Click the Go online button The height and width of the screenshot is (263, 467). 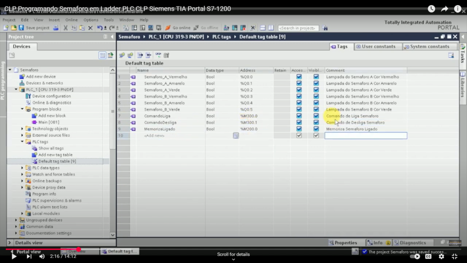click(x=178, y=28)
